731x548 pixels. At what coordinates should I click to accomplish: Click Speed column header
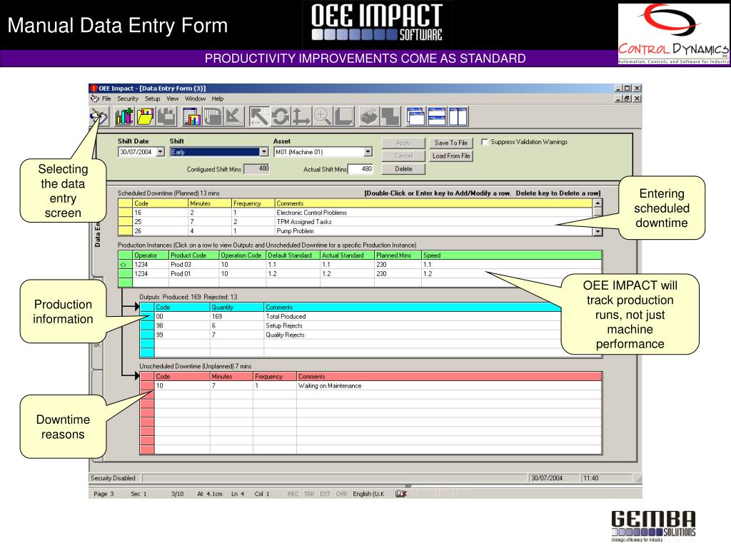(x=511, y=255)
